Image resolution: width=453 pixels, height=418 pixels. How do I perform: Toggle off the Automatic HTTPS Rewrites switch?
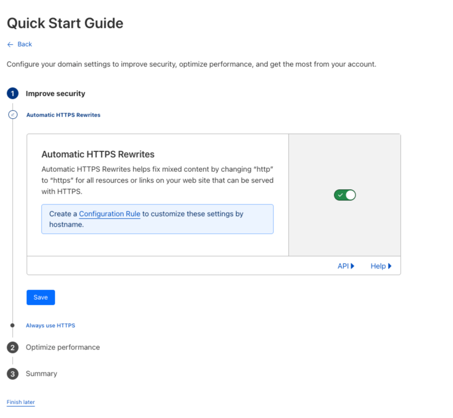pyautogui.click(x=344, y=195)
